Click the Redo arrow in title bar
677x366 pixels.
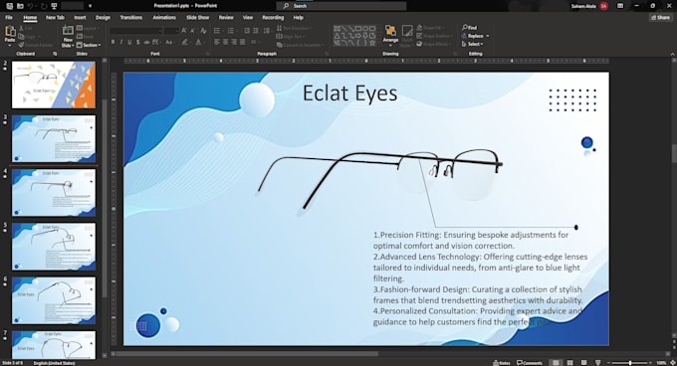(43, 6)
